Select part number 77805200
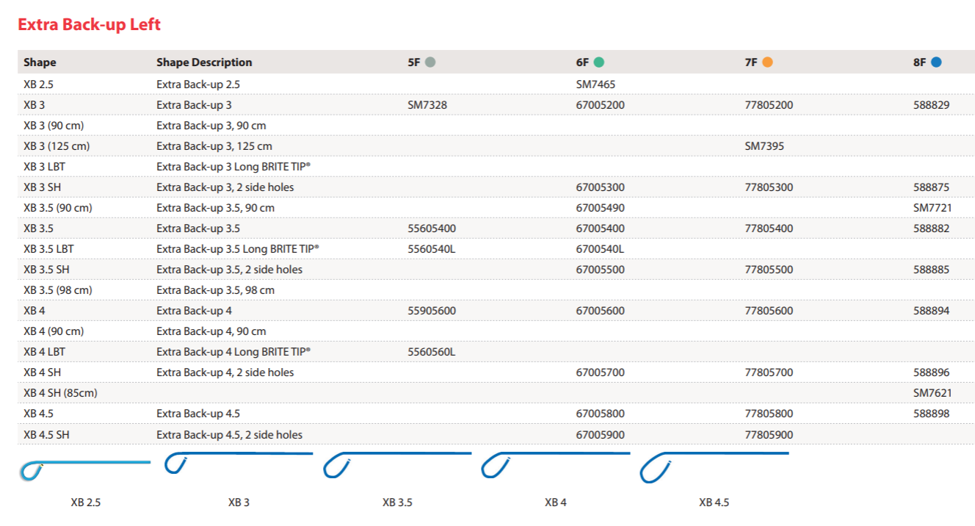Screen dimensions: 975x526 click(769, 105)
